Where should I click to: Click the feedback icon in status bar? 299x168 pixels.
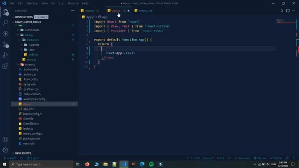tap(287, 158)
